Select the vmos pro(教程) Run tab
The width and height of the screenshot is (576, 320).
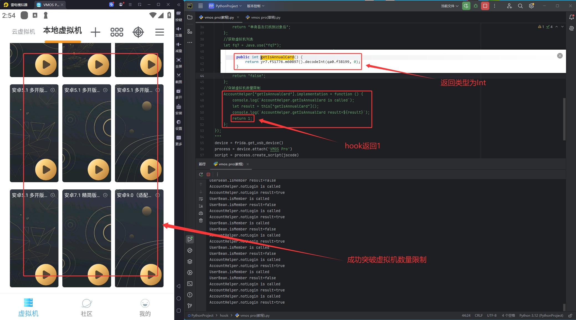[x=231, y=164]
